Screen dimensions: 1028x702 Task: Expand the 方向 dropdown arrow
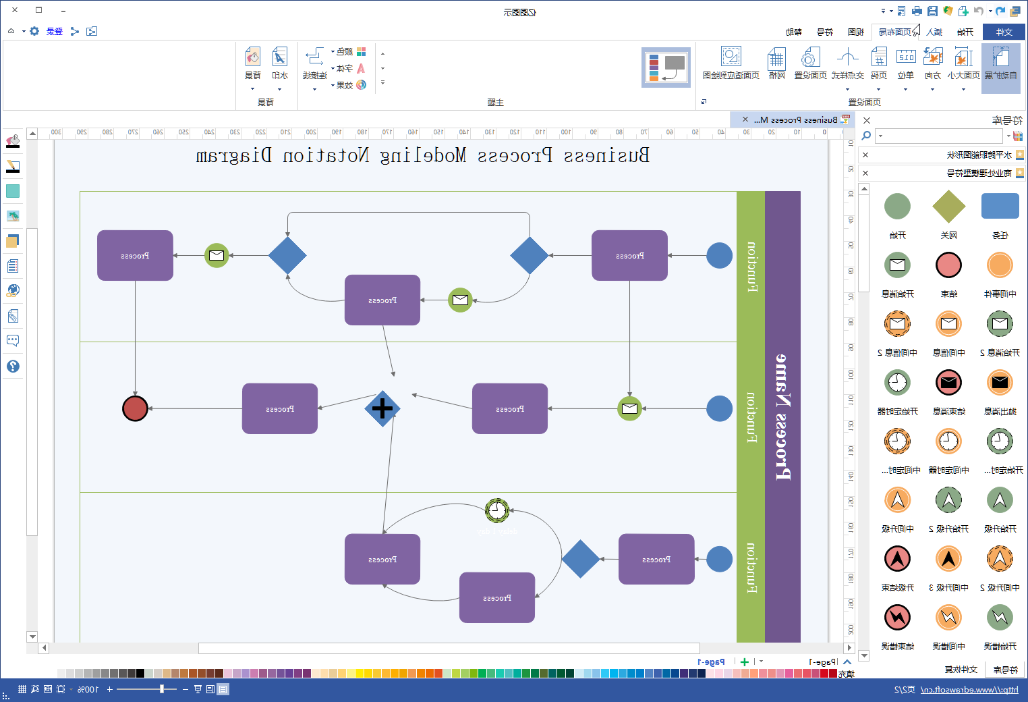point(932,89)
